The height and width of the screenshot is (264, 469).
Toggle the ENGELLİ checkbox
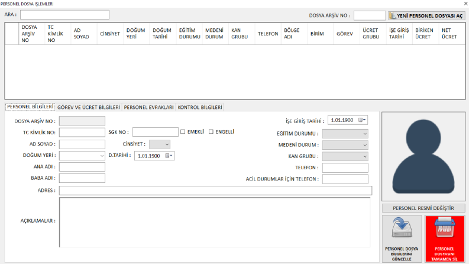(x=211, y=131)
